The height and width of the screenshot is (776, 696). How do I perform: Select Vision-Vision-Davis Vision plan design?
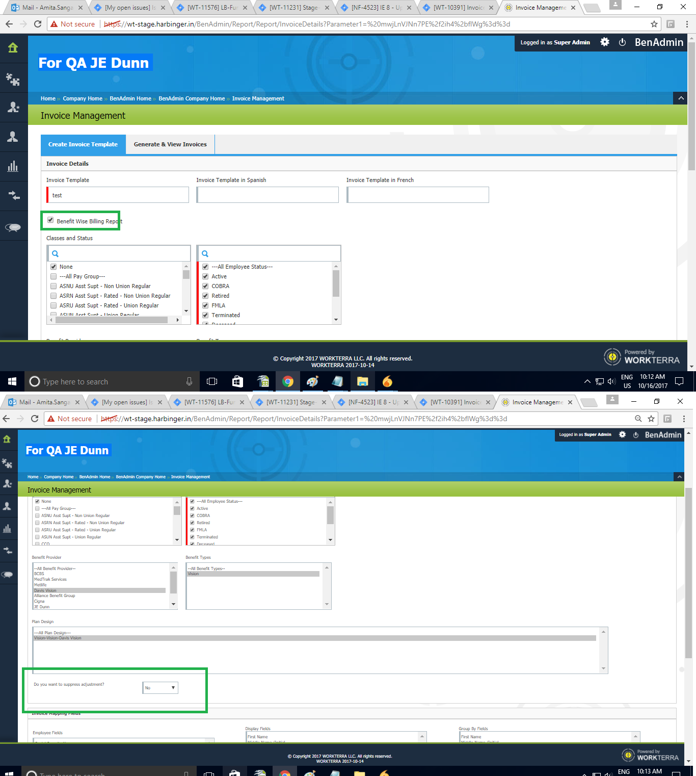tap(315, 638)
